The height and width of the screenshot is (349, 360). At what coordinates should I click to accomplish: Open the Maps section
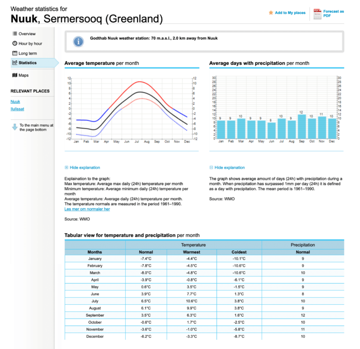click(24, 75)
